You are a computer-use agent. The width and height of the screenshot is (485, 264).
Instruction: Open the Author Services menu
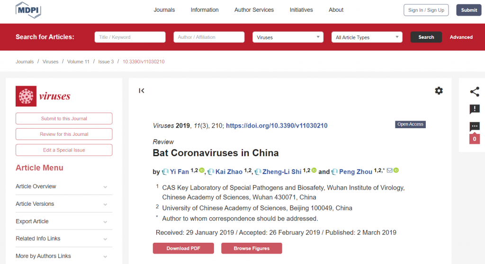(x=254, y=10)
